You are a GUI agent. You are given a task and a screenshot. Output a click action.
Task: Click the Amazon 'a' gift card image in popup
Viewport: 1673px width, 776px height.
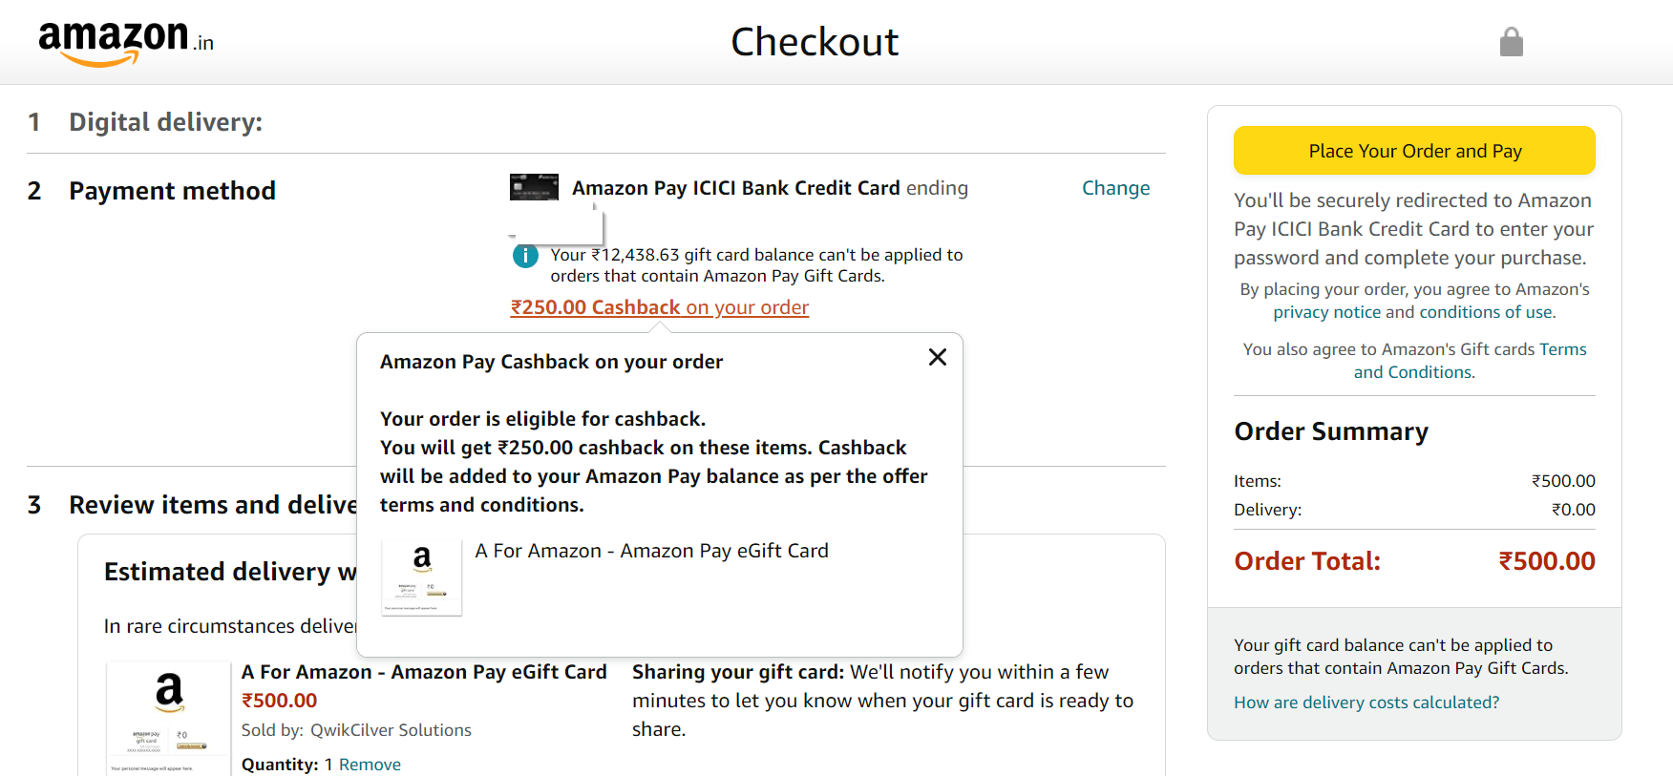421,577
